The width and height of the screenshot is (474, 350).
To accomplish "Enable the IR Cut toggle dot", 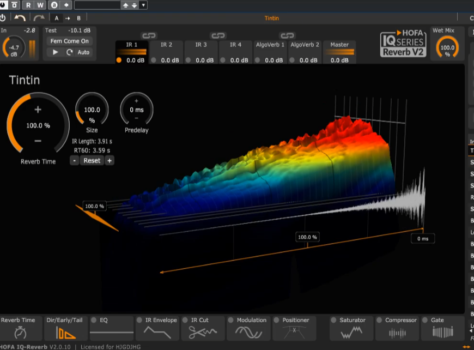I will pos(185,320).
